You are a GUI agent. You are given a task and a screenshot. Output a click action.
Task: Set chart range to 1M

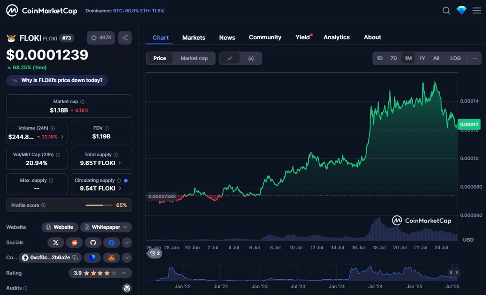[408, 58]
